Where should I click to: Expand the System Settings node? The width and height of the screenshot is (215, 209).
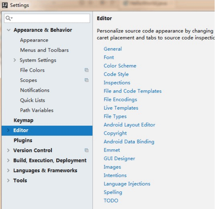point(15,60)
